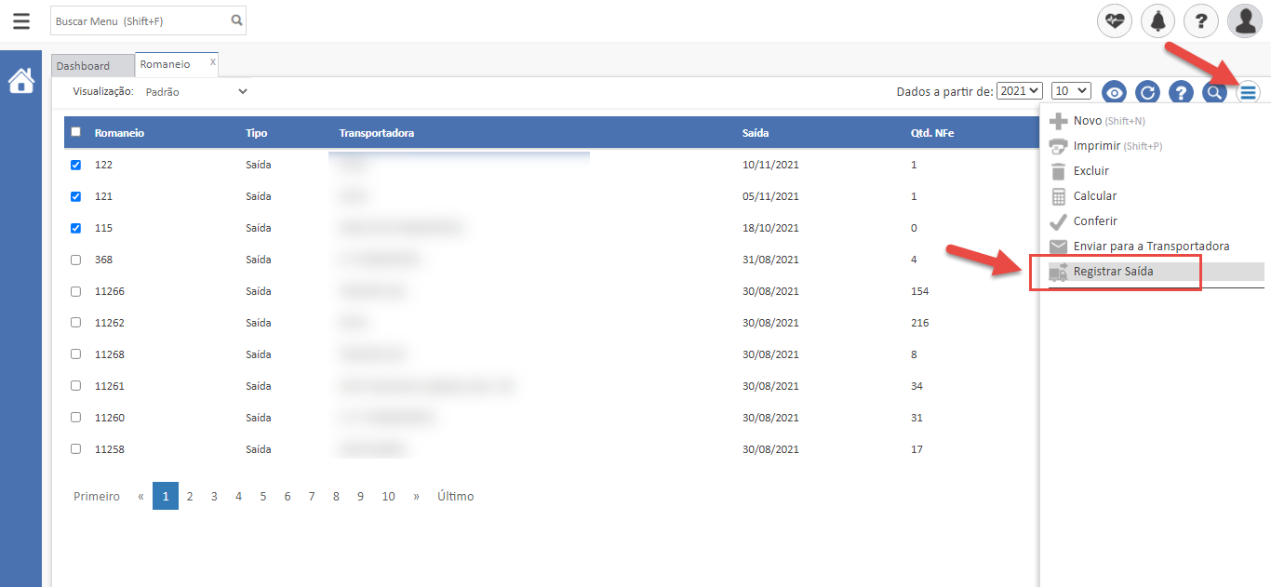Screen dimensions: 1271x587
Task: Open the month 10 dropdown
Action: coord(1070,91)
